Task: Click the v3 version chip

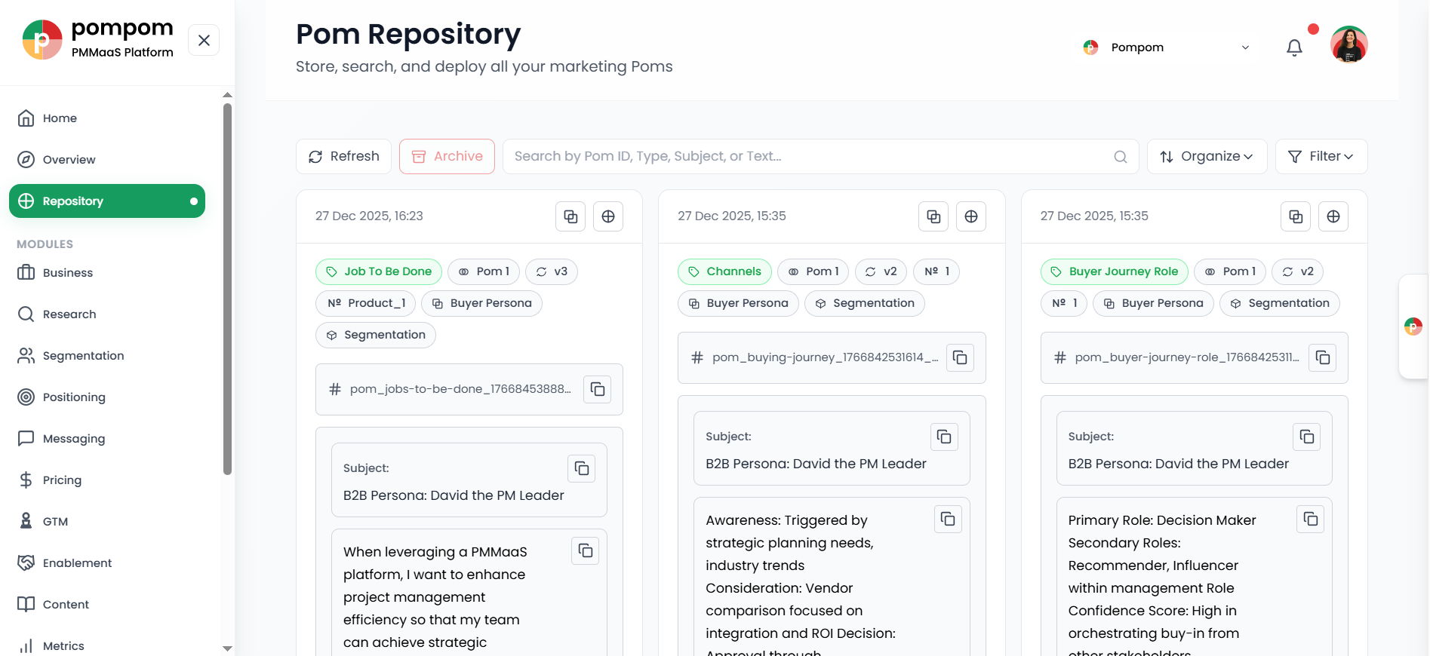Action: [x=552, y=271]
